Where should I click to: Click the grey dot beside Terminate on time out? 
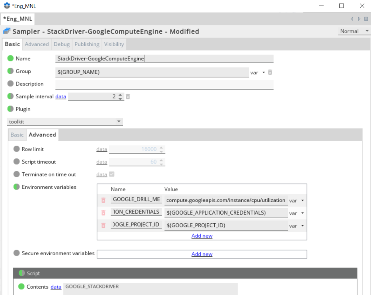17,174
